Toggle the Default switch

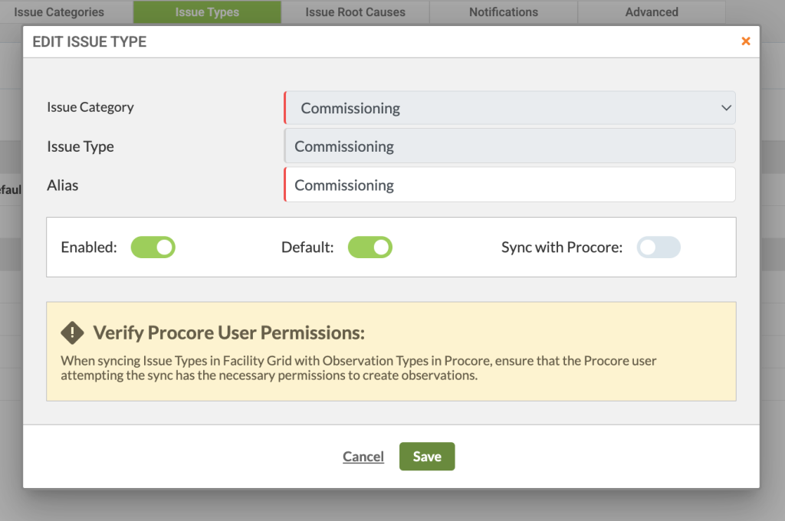pos(370,247)
